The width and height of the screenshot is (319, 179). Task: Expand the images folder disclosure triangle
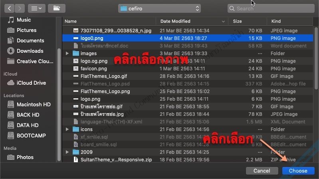click(x=67, y=54)
